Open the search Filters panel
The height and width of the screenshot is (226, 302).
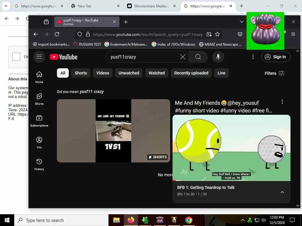pos(275,73)
